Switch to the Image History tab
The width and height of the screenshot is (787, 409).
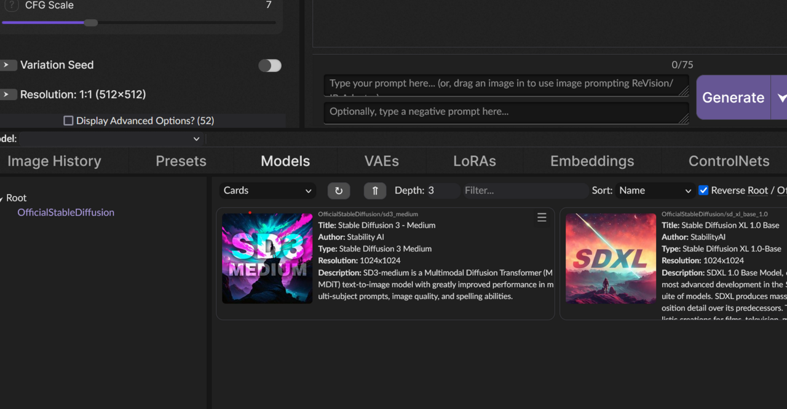click(54, 161)
